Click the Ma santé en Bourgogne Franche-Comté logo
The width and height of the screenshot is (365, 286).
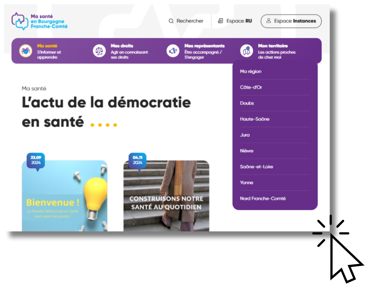tap(39, 21)
